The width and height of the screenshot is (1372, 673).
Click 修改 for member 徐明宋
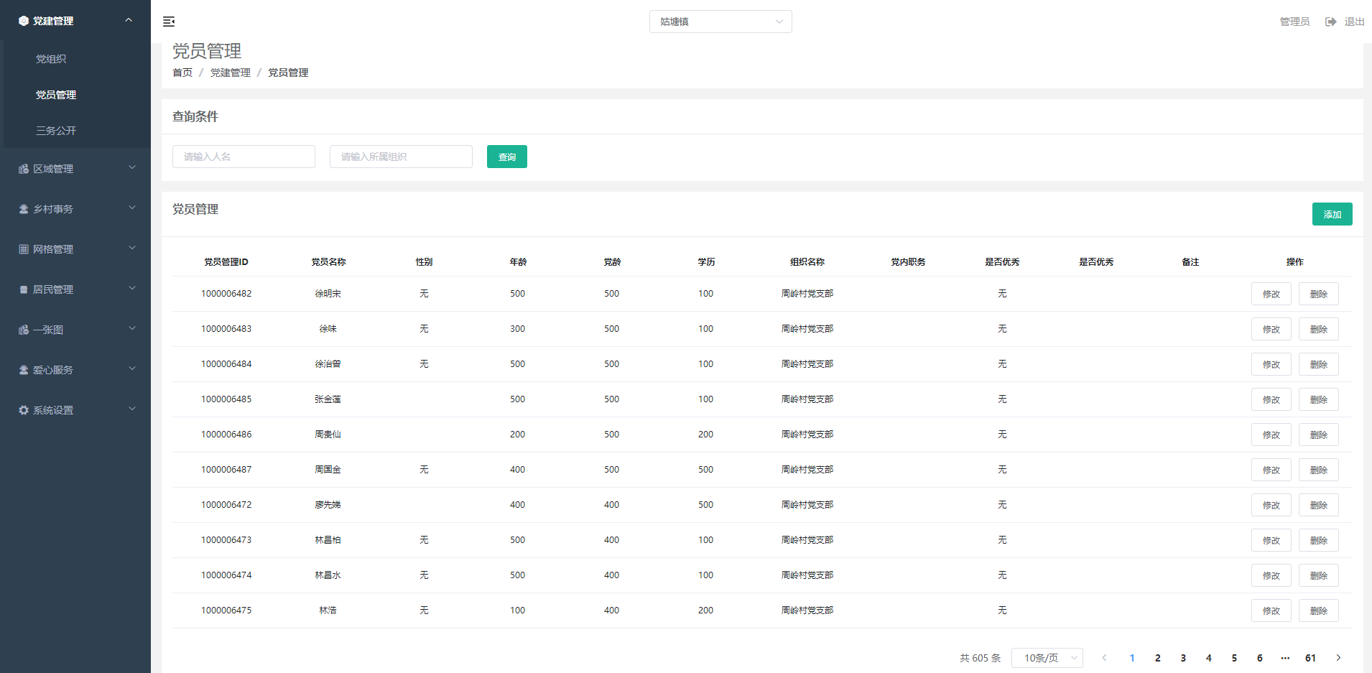pyautogui.click(x=1271, y=294)
